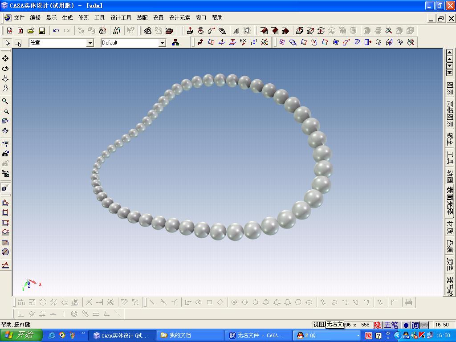456x342 pixels.
Task: Select the sweep feature tool
Action: click(212, 31)
